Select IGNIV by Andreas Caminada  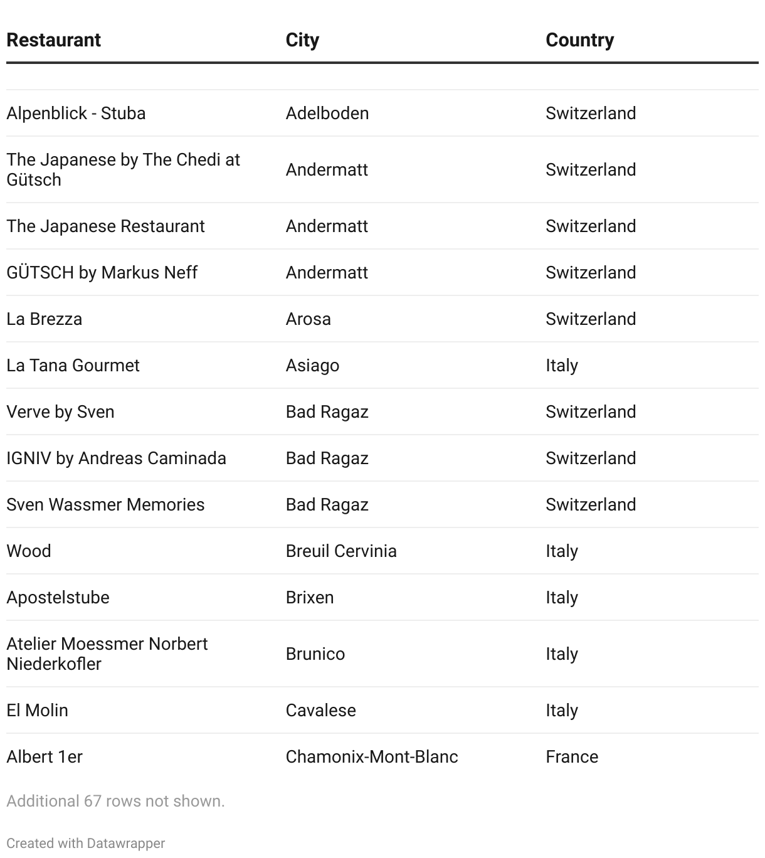(x=116, y=458)
